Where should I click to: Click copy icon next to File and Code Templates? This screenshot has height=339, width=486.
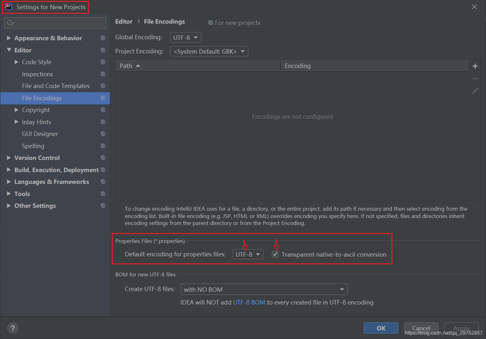[103, 86]
